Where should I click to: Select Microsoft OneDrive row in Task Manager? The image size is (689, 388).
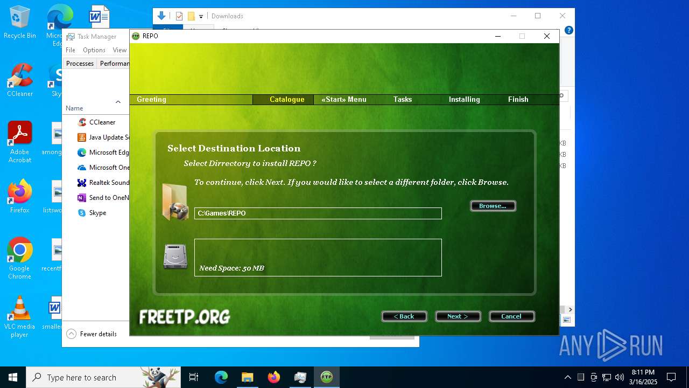[96, 168]
